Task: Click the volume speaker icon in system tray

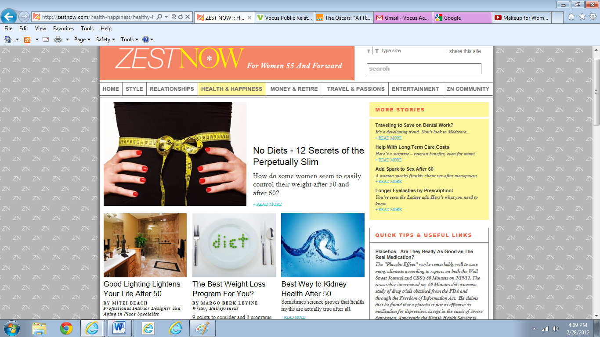Action: click(555, 329)
